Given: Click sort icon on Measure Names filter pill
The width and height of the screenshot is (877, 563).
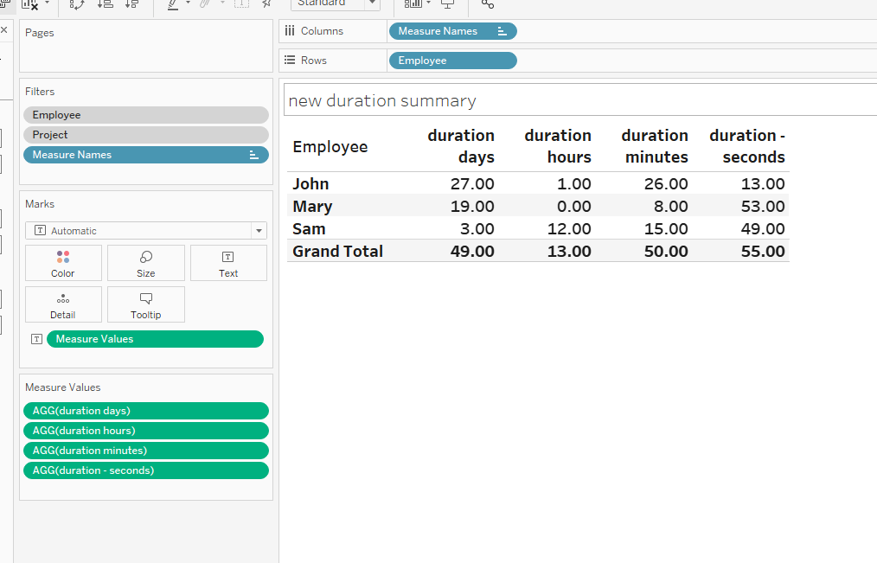Looking at the screenshot, I should pyautogui.click(x=254, y=155).
